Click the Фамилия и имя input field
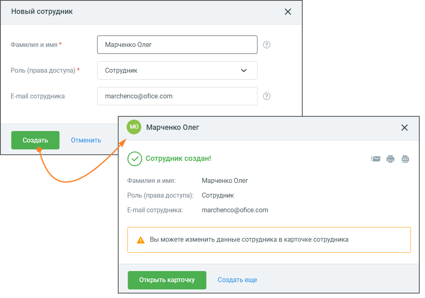This screenshot has height=298, width=425. tap(177, 44)
